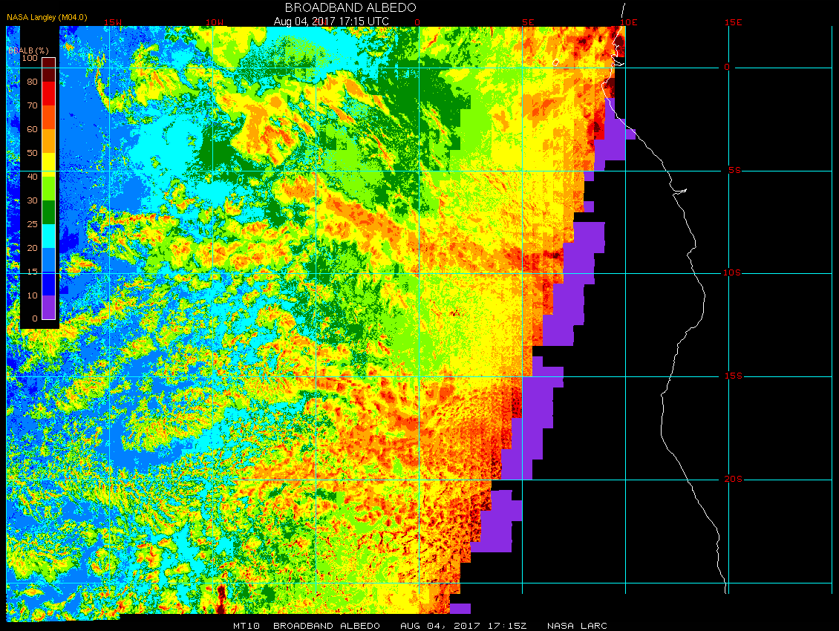Click the 50 value on the legend scale
839x631 pixels.
pyautogui.click(x=32, y=153)
